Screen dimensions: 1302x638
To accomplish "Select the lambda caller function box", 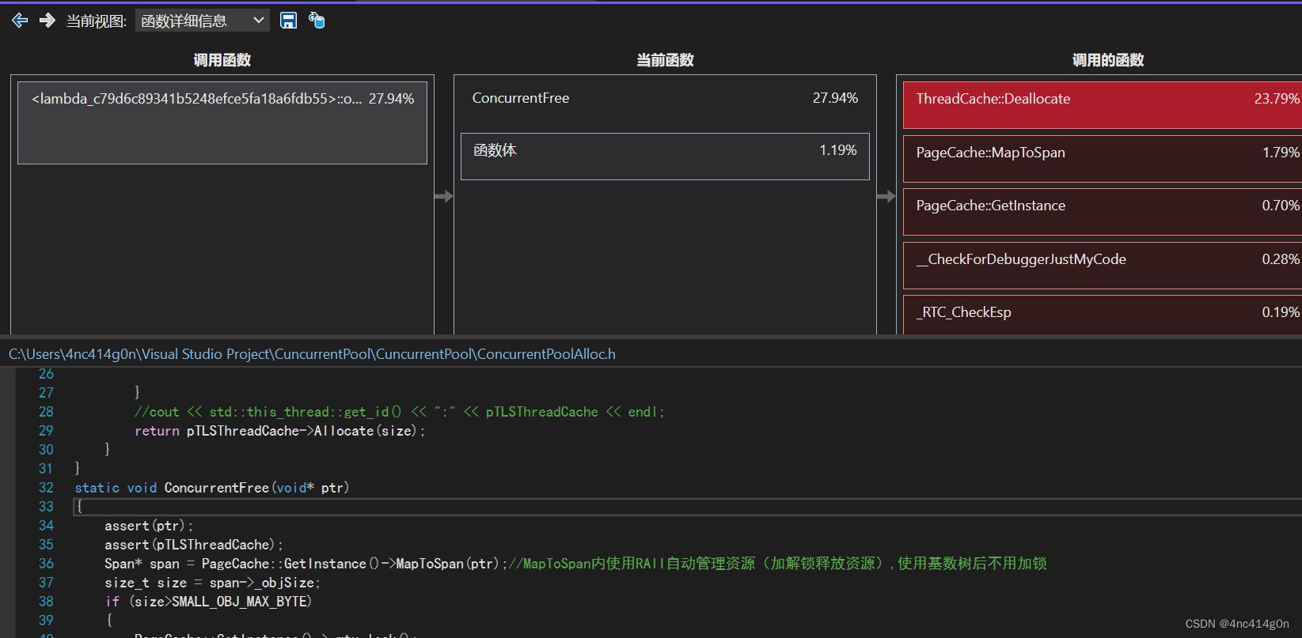I will [x=222, y=123].
